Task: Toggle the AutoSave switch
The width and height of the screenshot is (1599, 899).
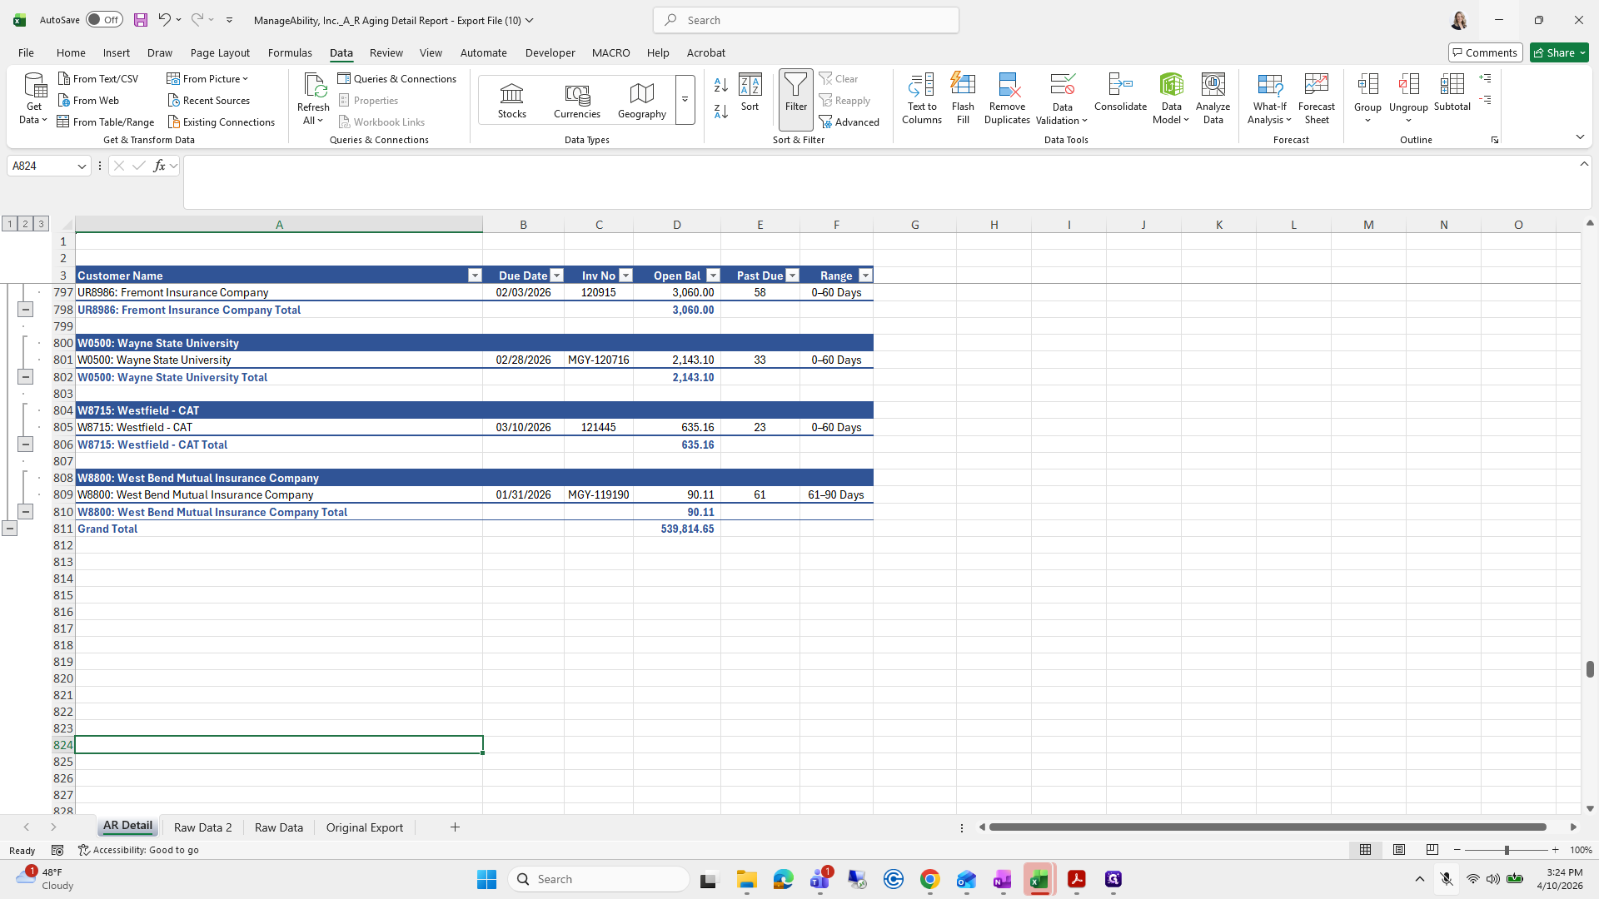Action: tap(104, 20)
